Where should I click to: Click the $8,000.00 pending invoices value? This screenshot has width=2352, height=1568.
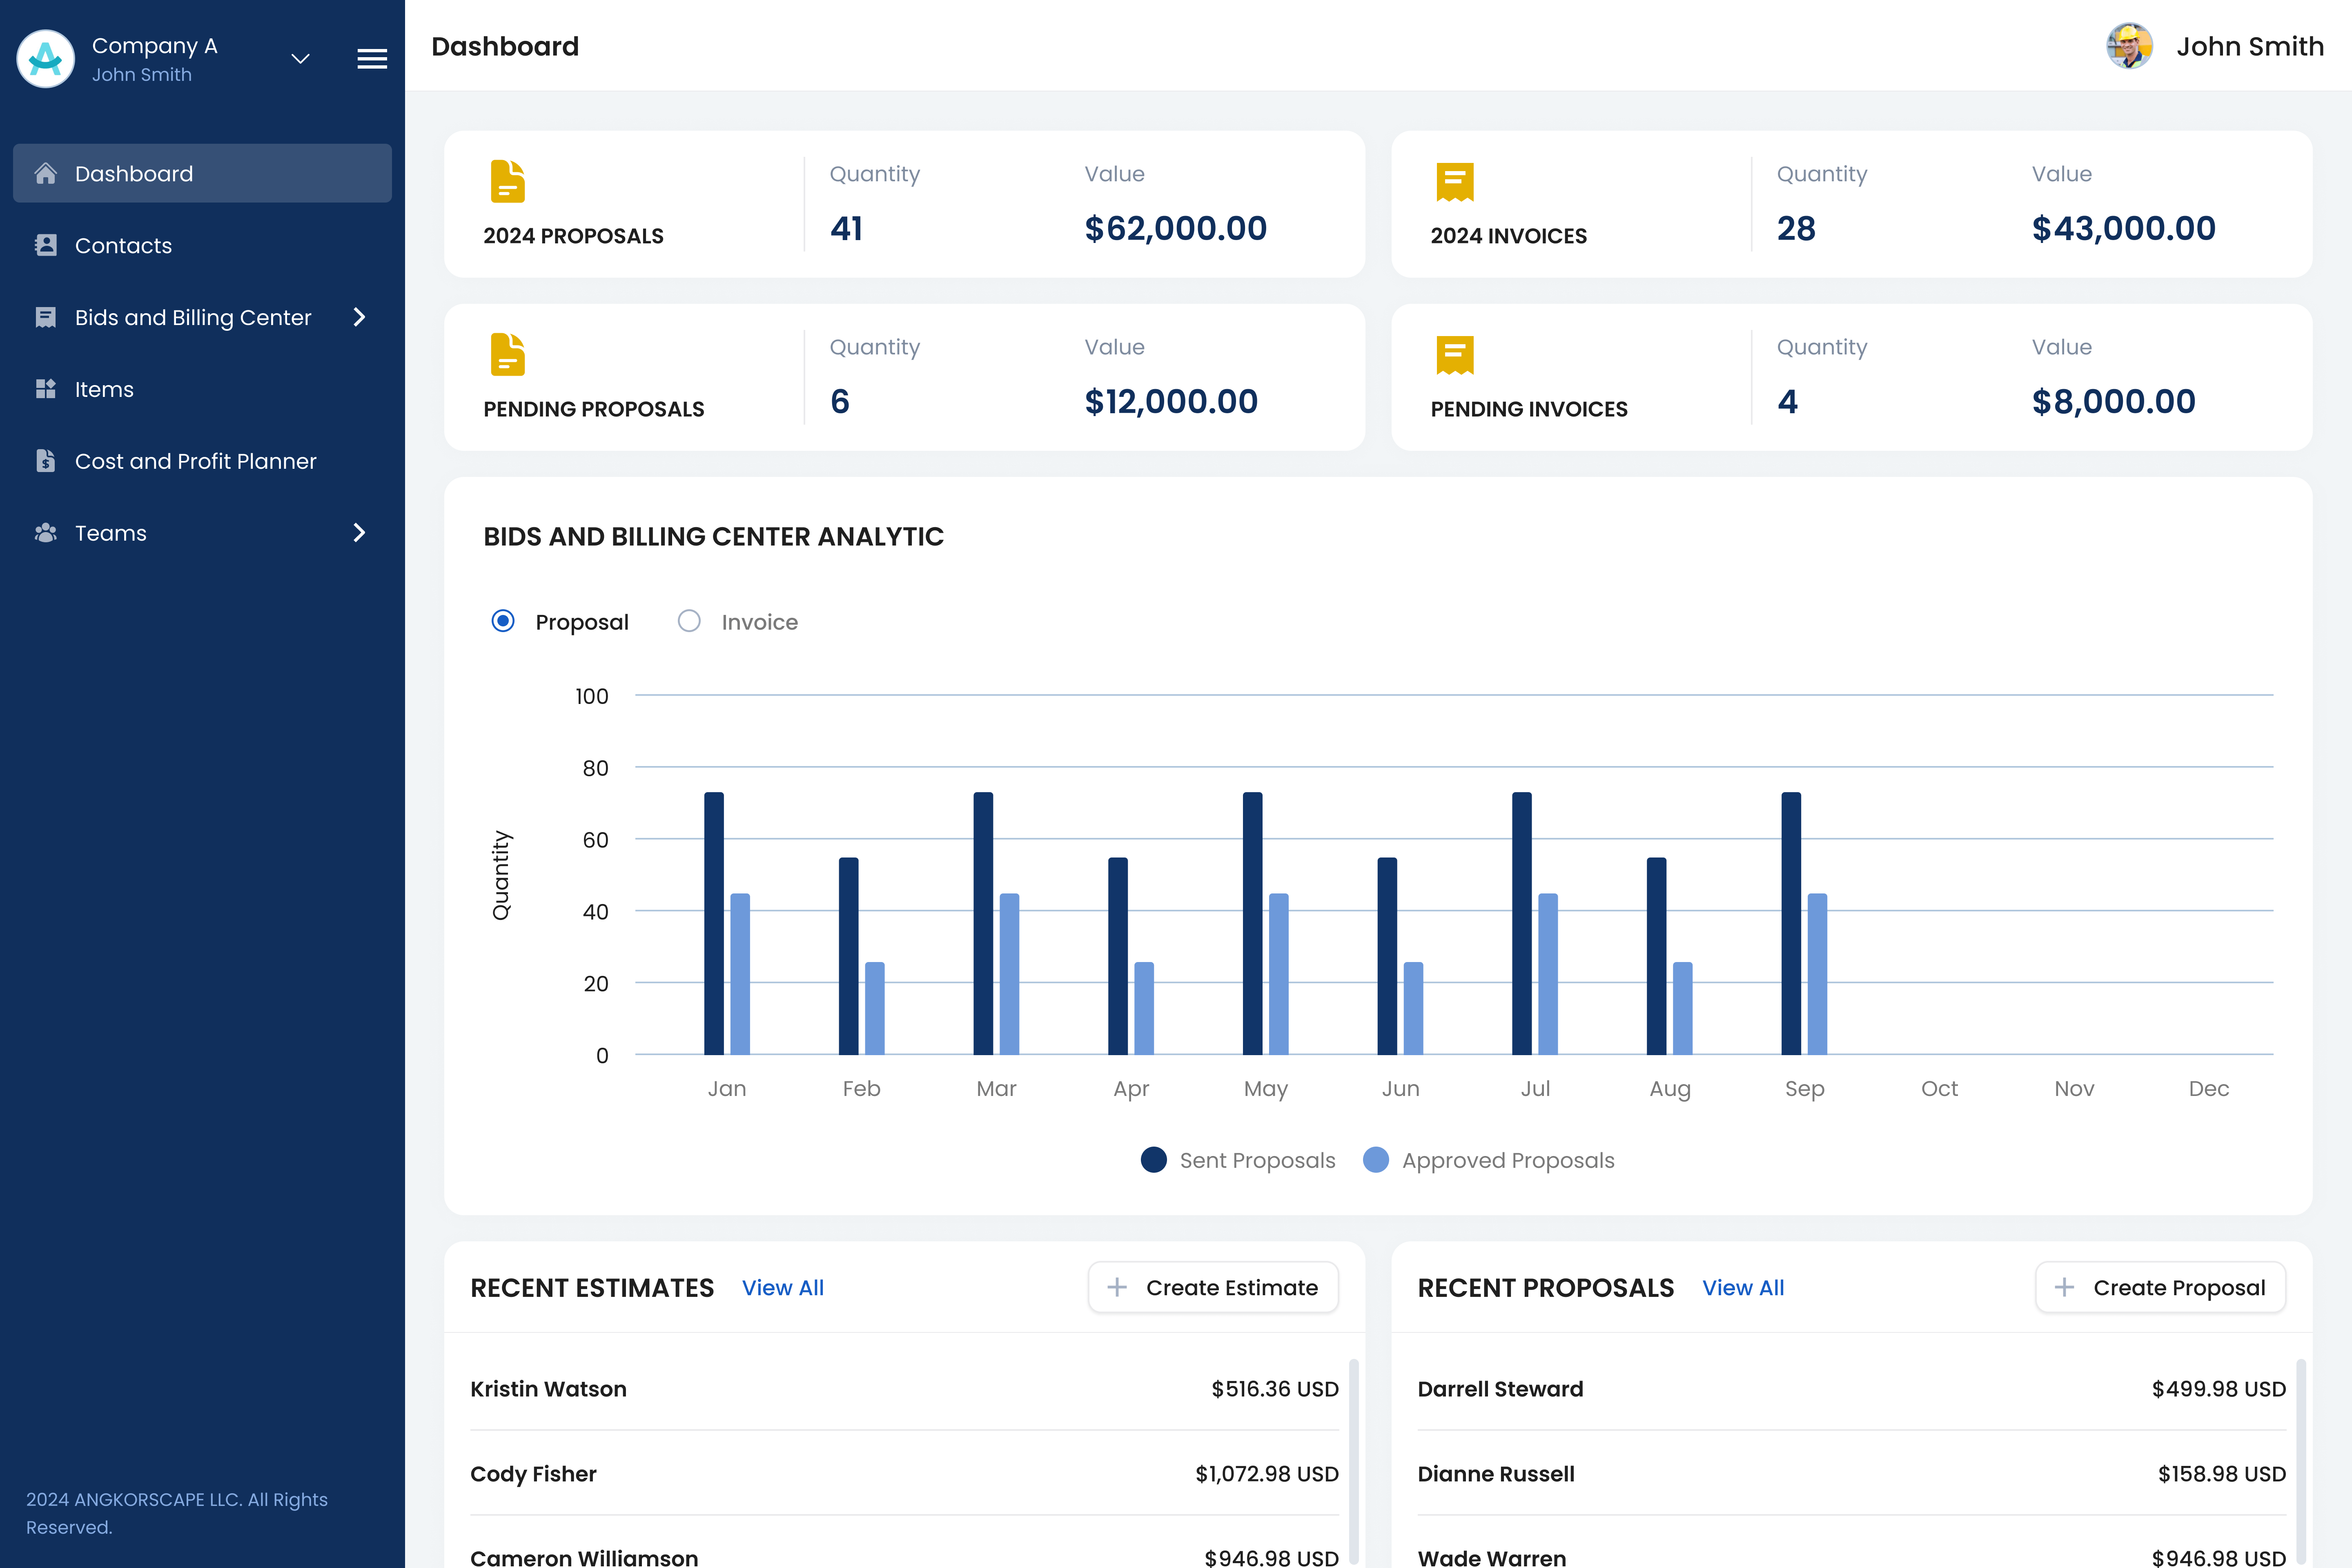(2113, 401)
